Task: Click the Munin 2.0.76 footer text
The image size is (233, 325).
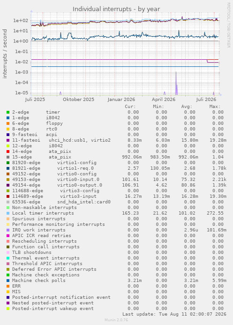Action: [116, 320]
